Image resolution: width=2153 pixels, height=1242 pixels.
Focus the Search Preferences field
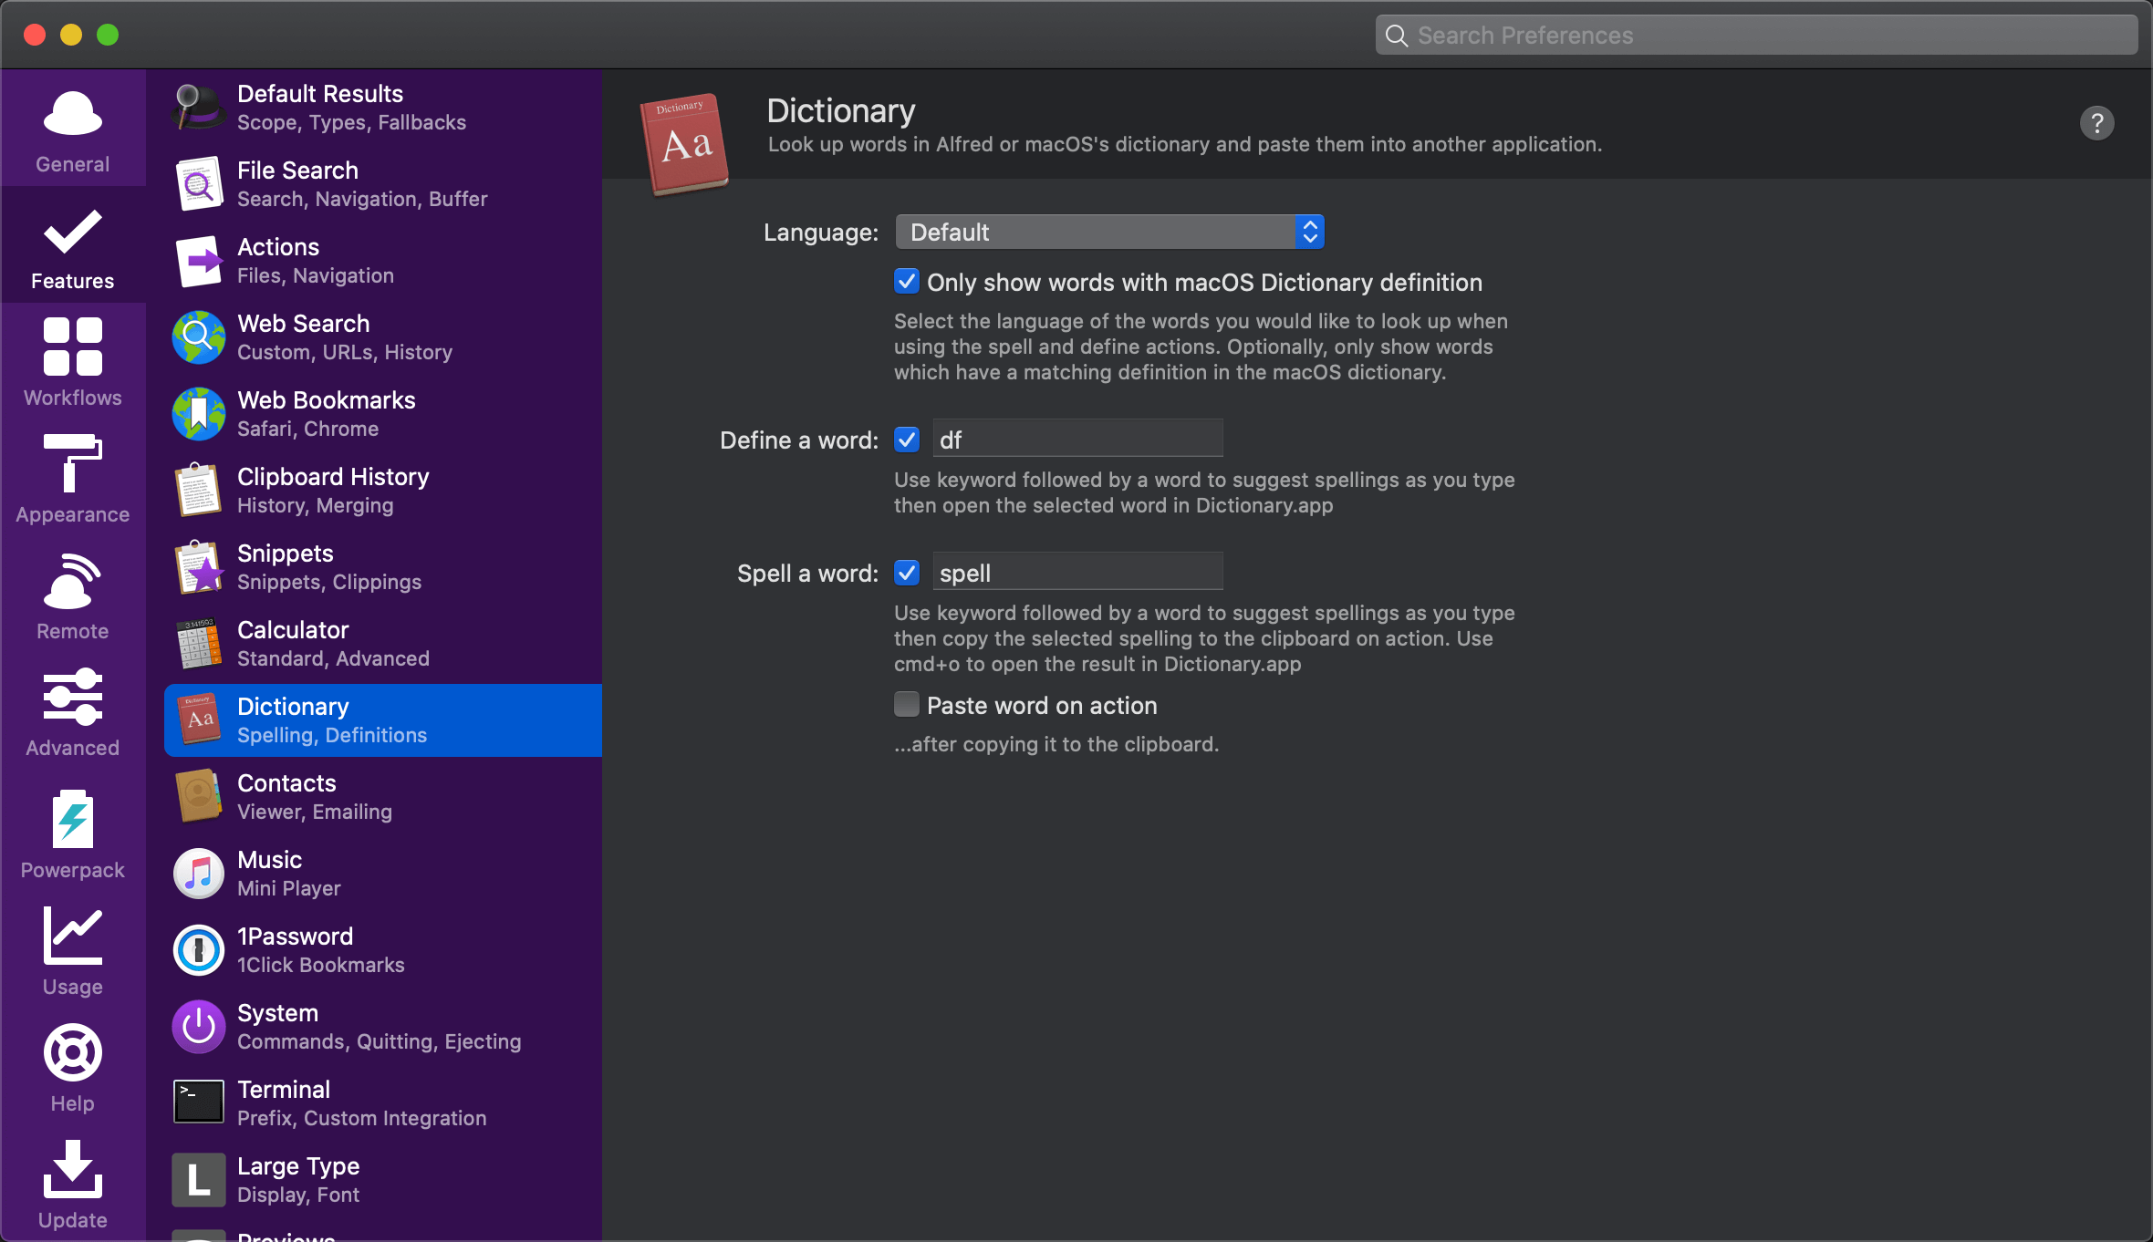point(1756,35)
